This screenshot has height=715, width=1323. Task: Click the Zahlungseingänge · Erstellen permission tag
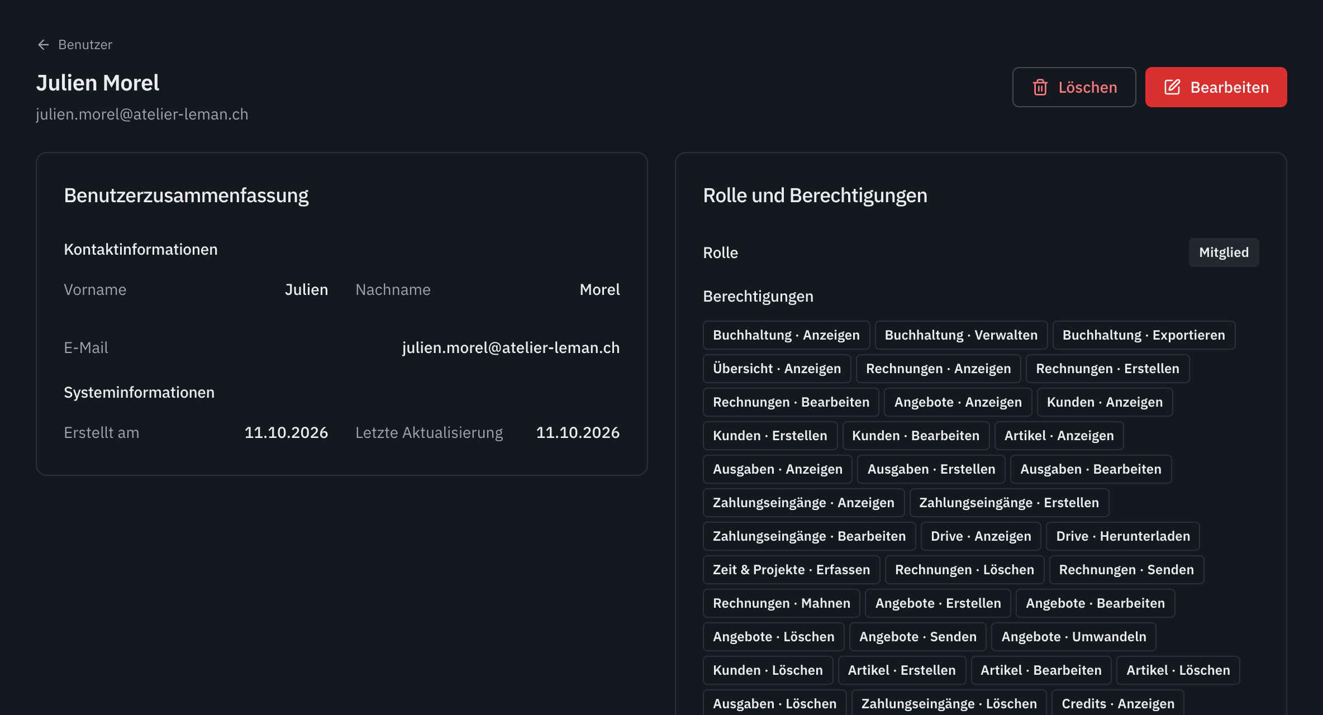click(1009, 503)
